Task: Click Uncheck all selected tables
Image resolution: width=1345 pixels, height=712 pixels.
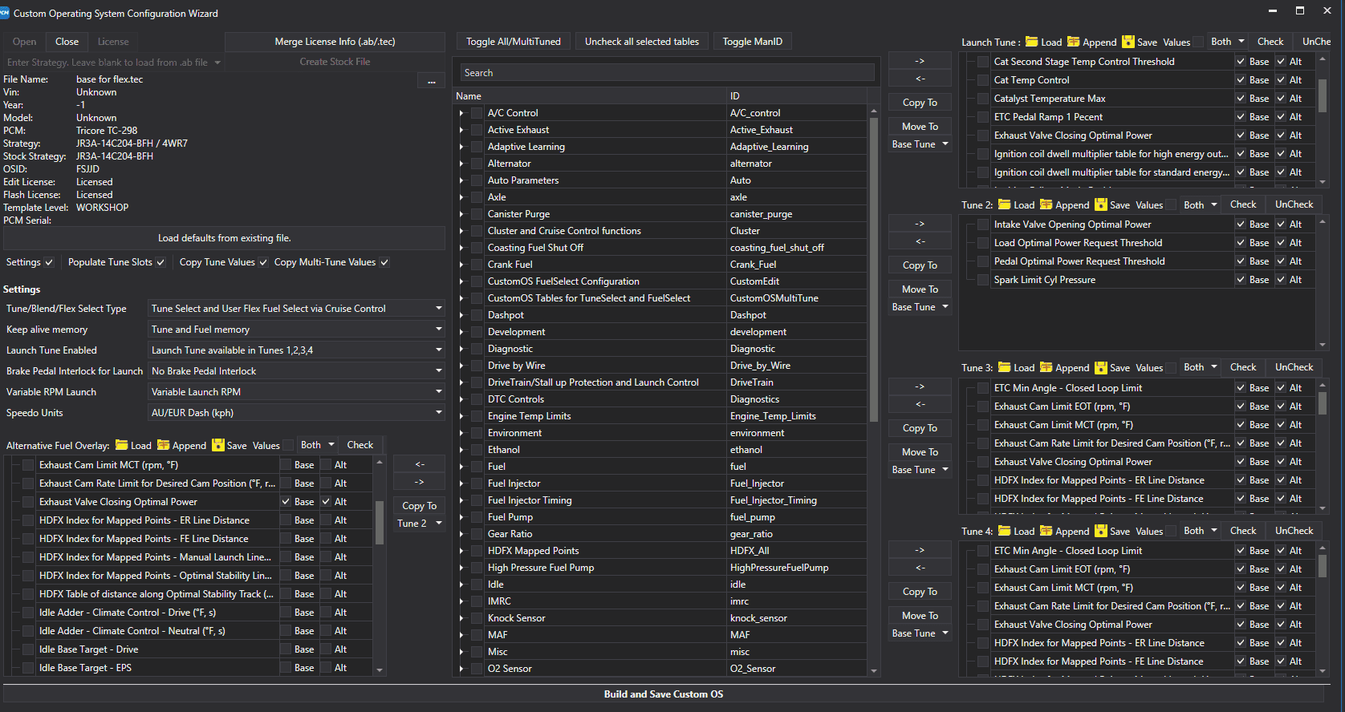Action: 642,42
